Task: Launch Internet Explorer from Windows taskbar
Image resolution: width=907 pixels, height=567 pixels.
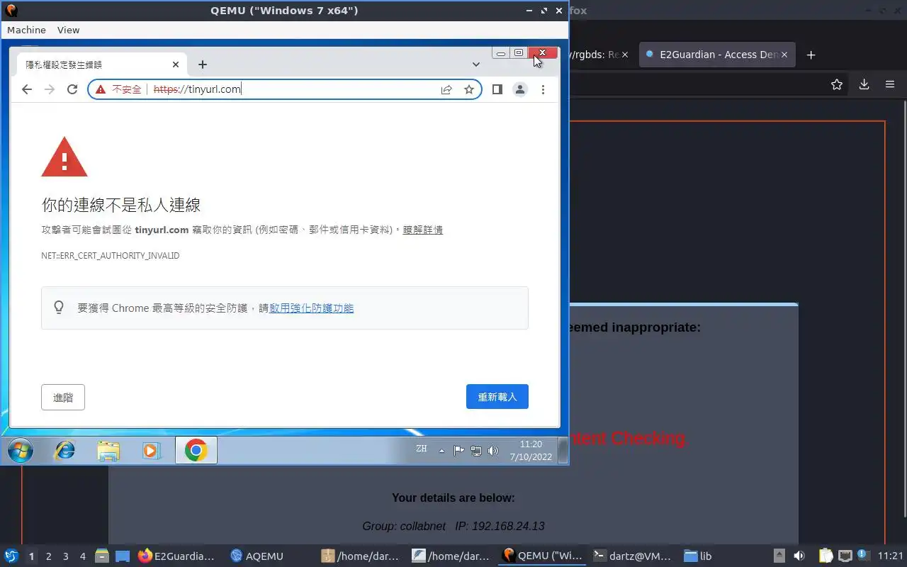Action: [64, 451]
